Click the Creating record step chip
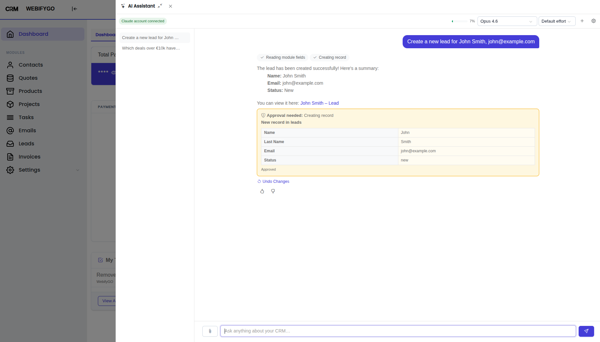Screen dimensions: 600x342 tap(329, 57)
